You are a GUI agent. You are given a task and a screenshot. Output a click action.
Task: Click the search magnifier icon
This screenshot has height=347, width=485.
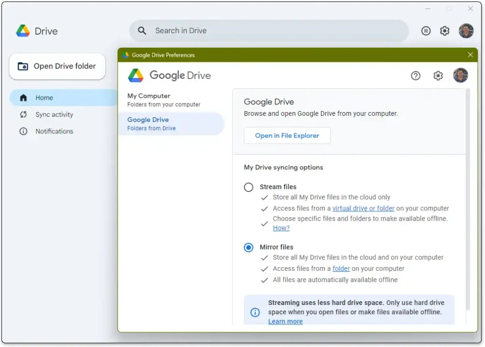(142, 31)
